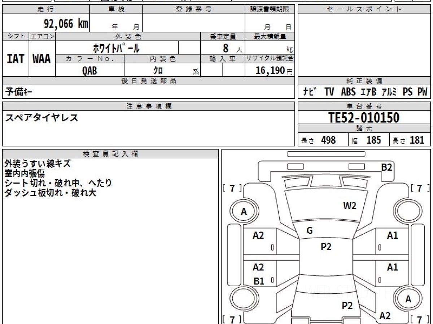Select the エアB equipment item
Image resolution: width=433 pixels, height=324 pixels.
click(369, 92)
